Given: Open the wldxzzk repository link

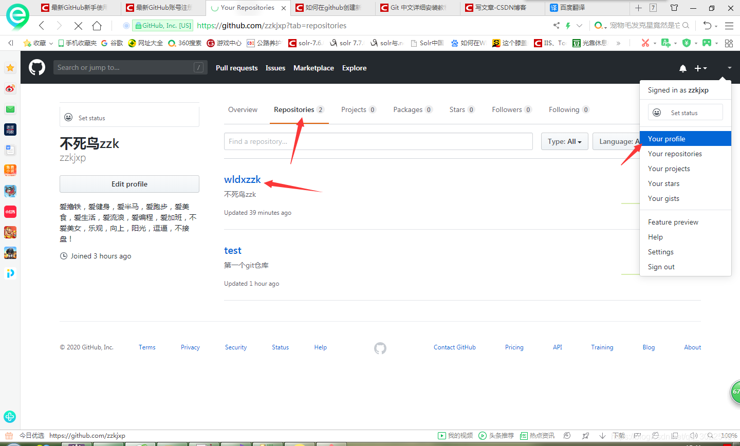Looking at the screenshot, I should pyautogui.click(x=243, y=179).
